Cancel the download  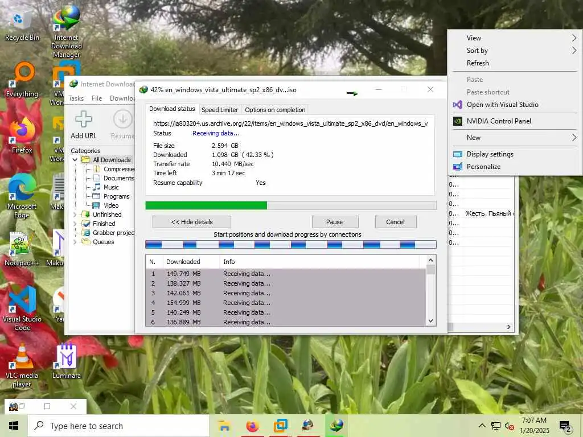(396, 222)
